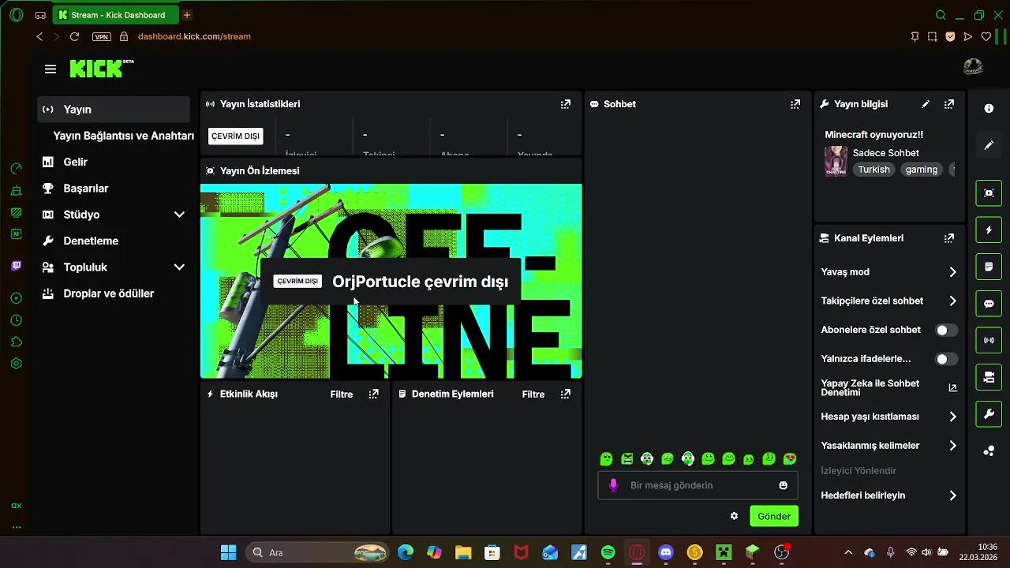This screenshot has width=1010, height=568.
Task: Toggle stream preview widget in right sidebar
Action: (x=989, y=192)
